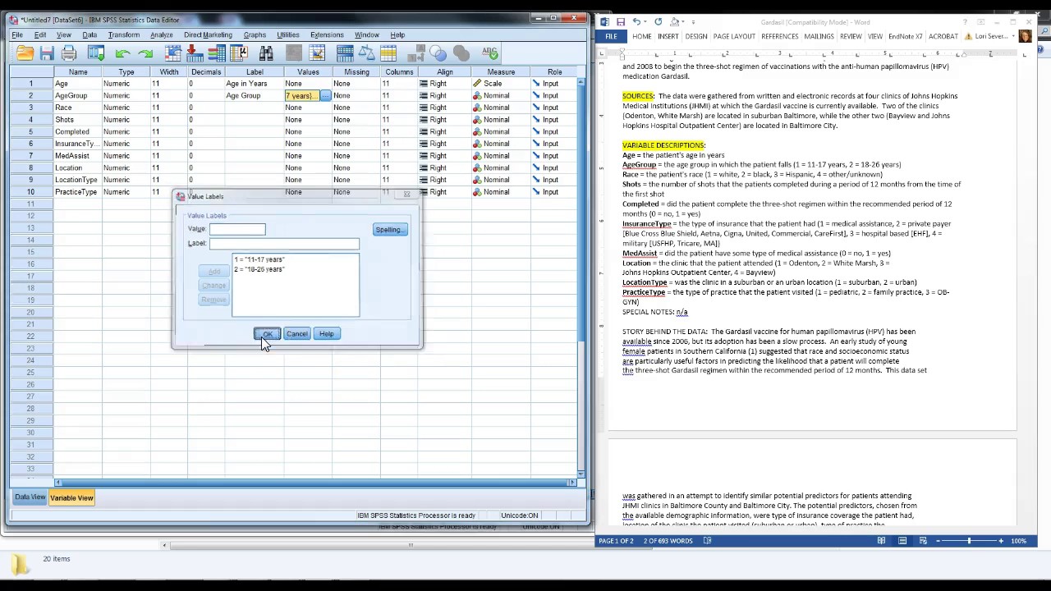This screenshot has height=591, width=1051.
Task: Click the Label input field in dialog
Action: (x=284, y=244)
